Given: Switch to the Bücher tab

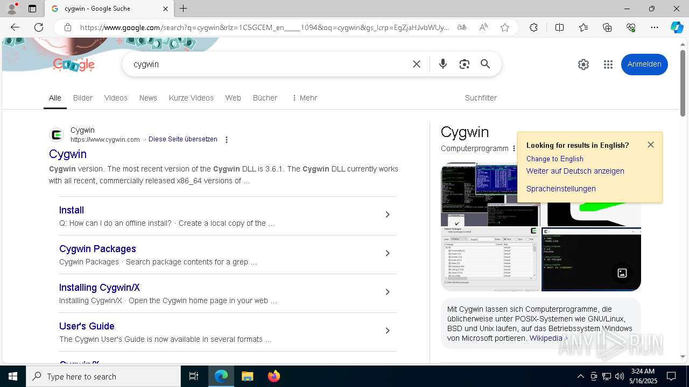Looking at the screenshot, I should tap(265, 98).
